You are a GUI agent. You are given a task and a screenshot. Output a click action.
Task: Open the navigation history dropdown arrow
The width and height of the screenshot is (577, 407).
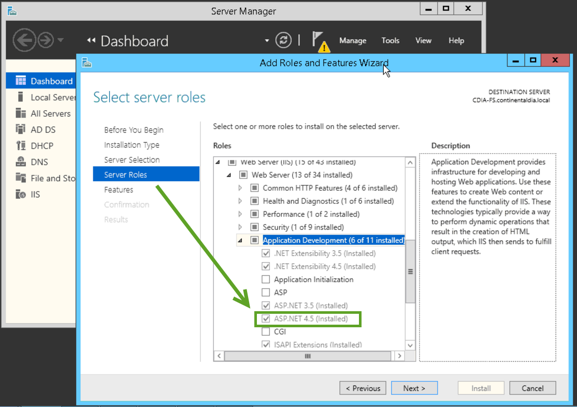click(61, 40)
